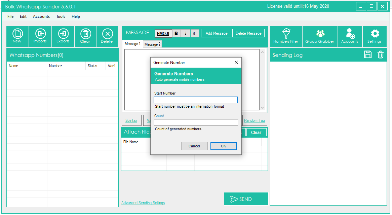This screenshot has height=215, width=392.
Task: Save the sending log with floppy icon
Action: coord(368,55)
